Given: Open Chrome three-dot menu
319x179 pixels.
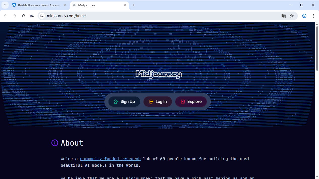Looking at the screenshot, I should point(313,16).
